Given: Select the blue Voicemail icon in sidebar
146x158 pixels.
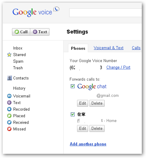Looking at the screenshot, I should (9, 96).
